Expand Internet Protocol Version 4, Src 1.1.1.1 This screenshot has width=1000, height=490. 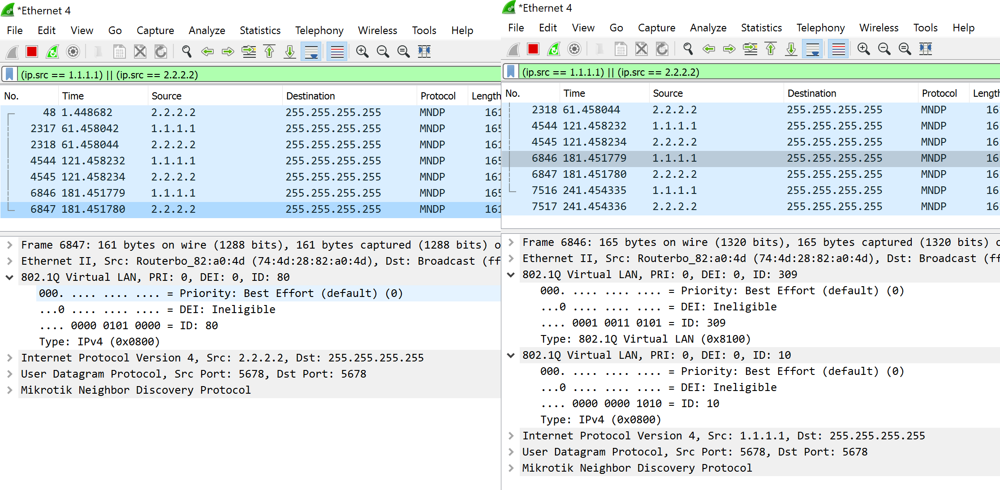point(511,436)
